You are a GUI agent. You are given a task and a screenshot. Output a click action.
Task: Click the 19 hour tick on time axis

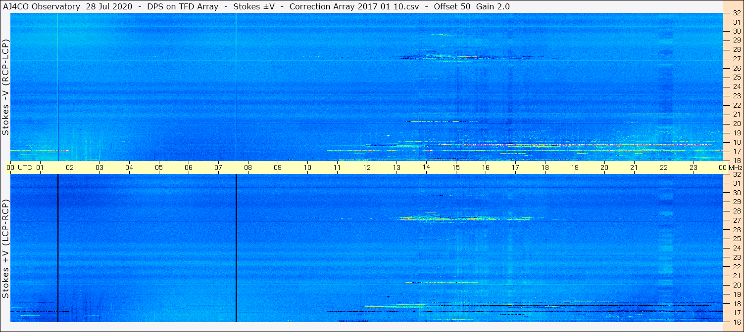pyautogui.click(x=575, y=168)
